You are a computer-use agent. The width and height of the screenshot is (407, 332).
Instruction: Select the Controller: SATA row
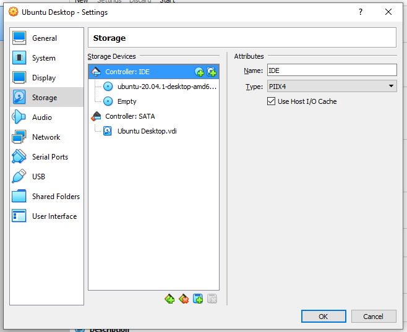[x=153, y=116]
